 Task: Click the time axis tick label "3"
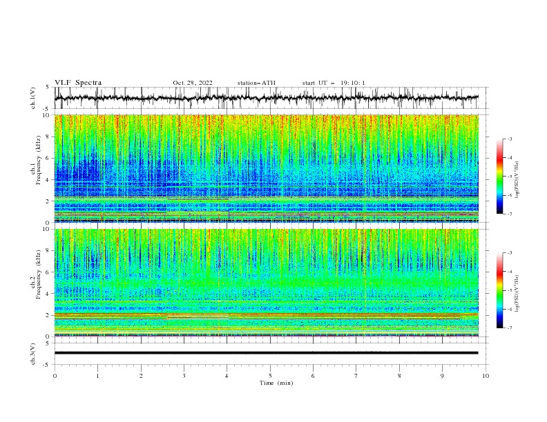click(x=184, y=376)
